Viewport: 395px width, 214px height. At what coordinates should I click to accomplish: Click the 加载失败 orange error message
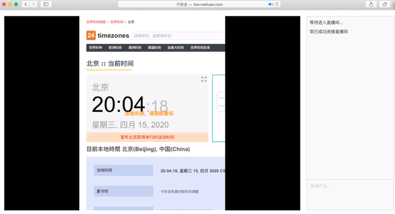149,113
